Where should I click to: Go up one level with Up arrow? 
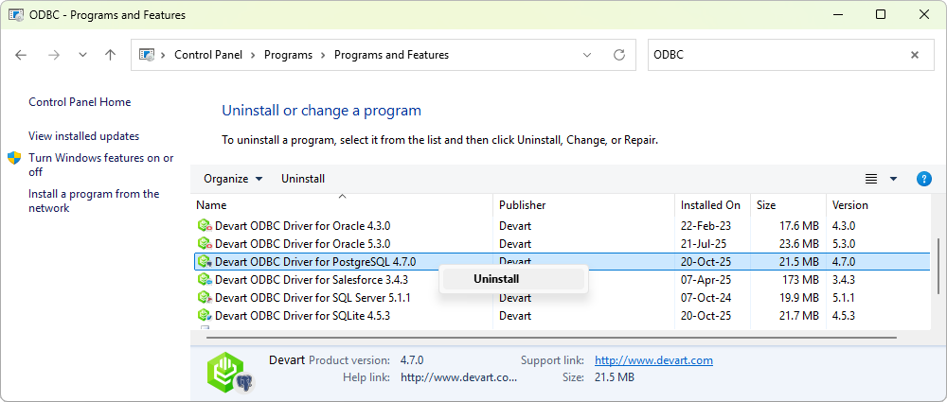click(110, 55)
